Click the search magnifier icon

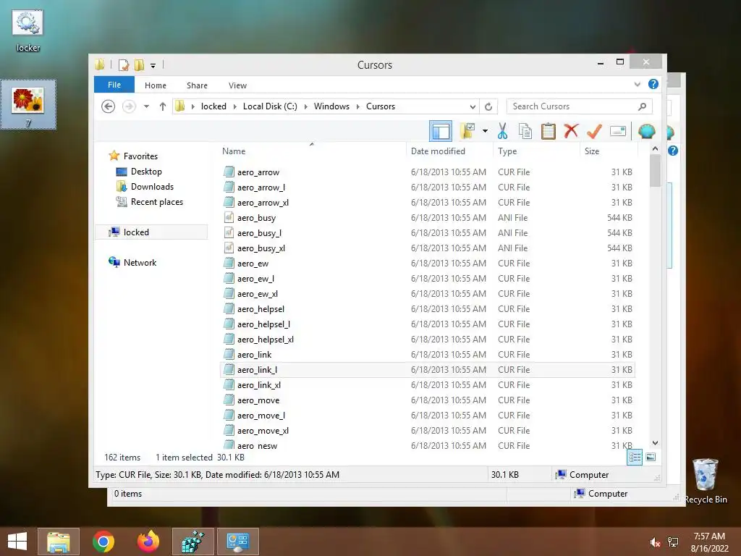(642, 106)
